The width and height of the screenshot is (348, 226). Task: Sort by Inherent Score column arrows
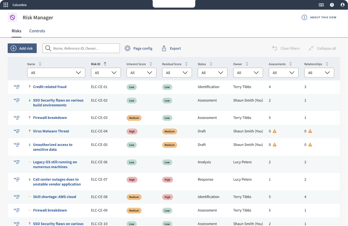(151, 64)
